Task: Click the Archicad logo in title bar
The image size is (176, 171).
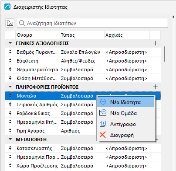Action: click(7, 7)
